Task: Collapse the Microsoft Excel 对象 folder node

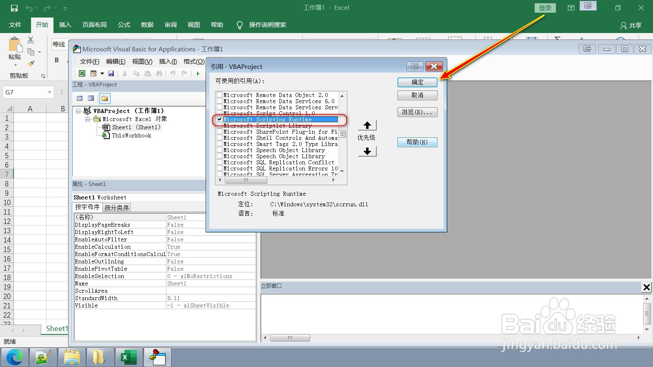Action: point(87,119)
